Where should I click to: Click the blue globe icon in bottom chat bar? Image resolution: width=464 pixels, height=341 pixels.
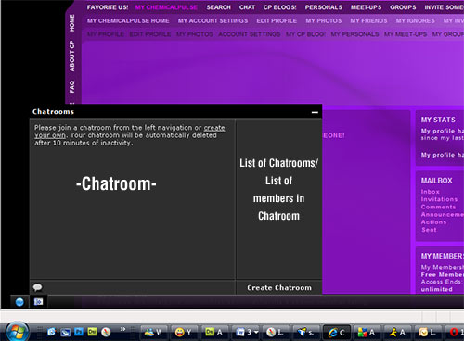19,302
